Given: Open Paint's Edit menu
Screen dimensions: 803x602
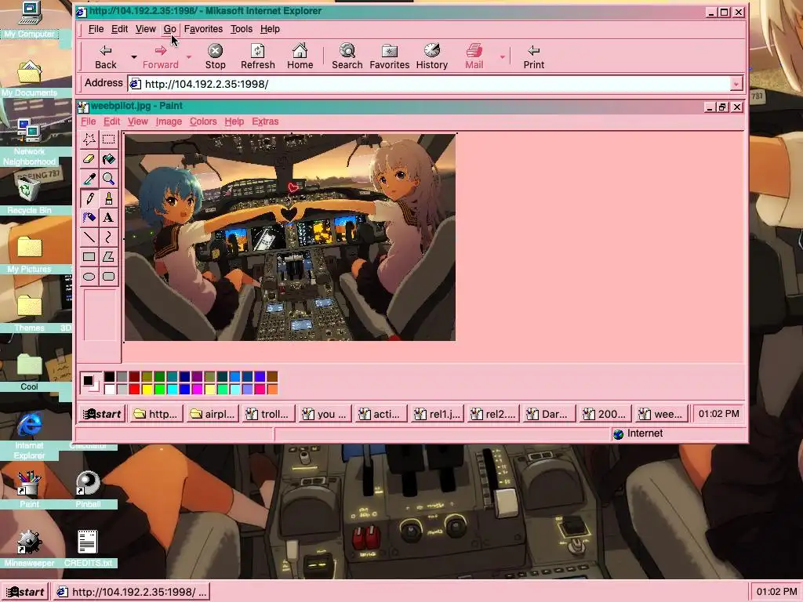Looking at the screenshot, I should [x=111, y=121].
